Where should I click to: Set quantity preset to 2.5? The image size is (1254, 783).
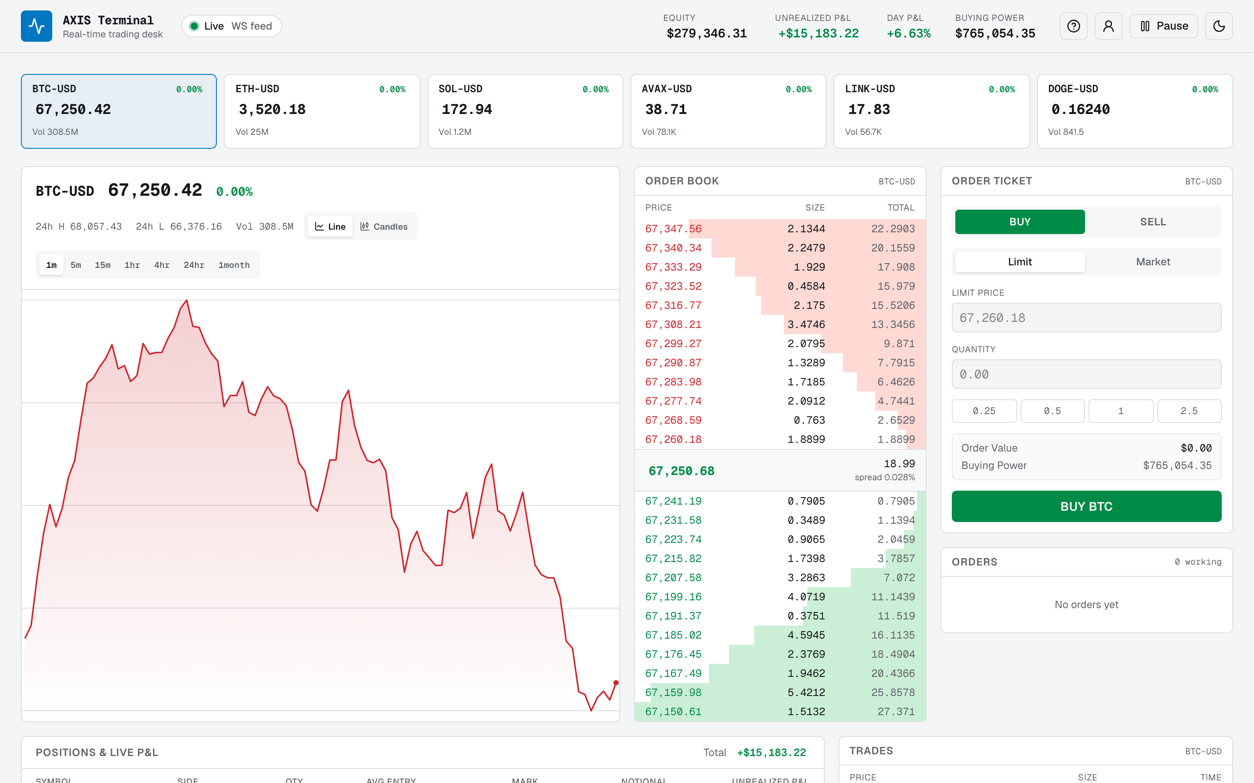(x=1189, y=411)
